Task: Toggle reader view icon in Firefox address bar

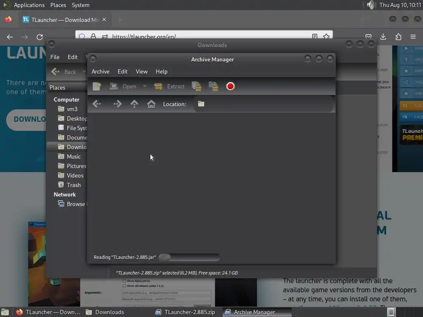Action: (314, 36)
